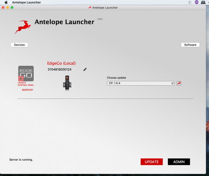Click the green fullscreen window button
The width and height of the screenshot is (209, 176).
click(12, 8)
